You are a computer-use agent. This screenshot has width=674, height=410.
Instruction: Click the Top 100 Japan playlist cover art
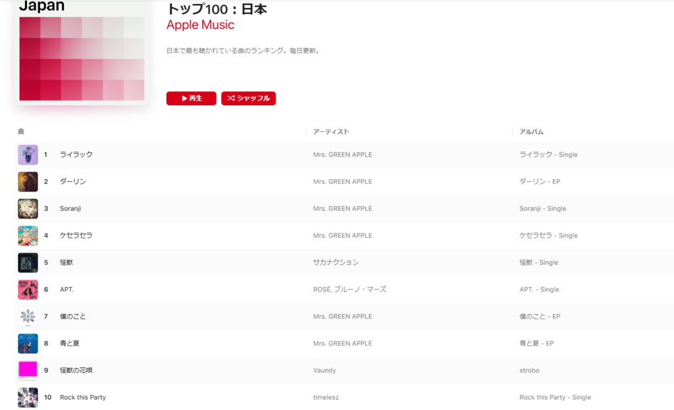coord(82,53)
